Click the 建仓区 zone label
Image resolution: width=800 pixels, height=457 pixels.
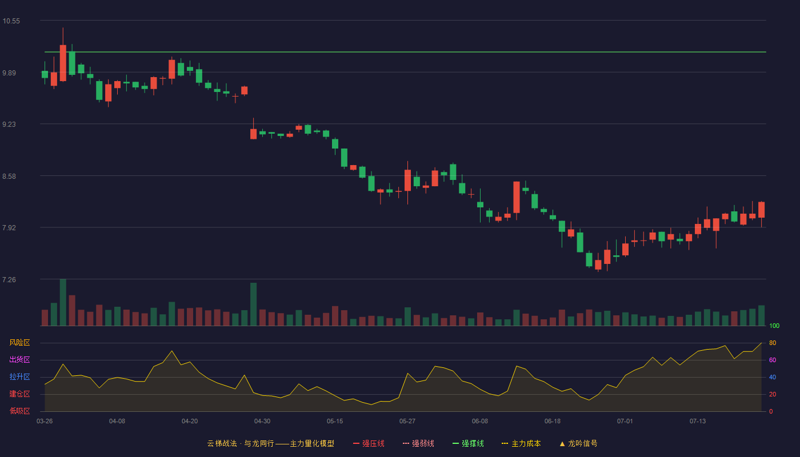[x=19, y=394]
